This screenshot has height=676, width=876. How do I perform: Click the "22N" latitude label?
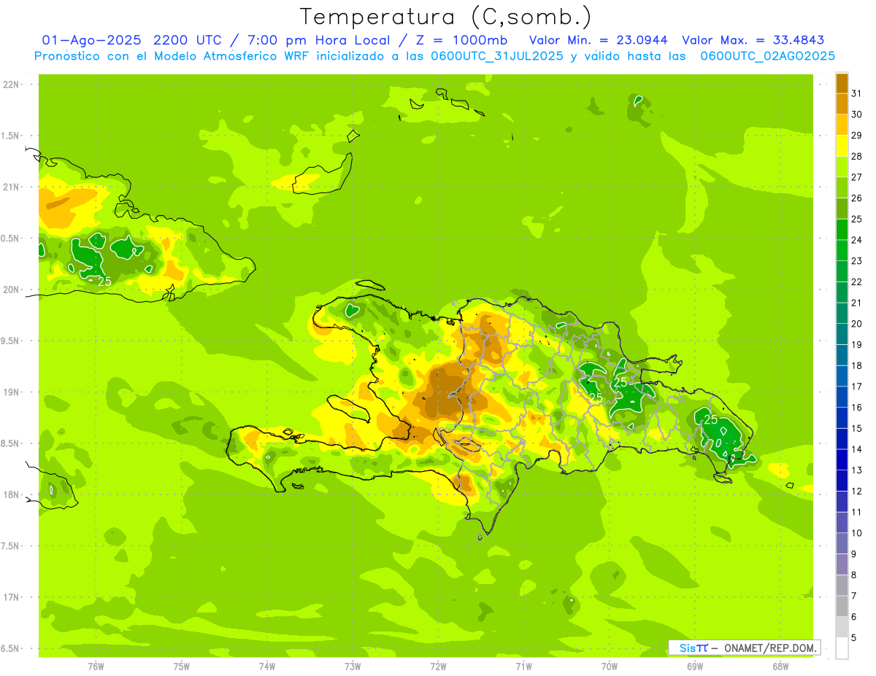click(11, 85)
